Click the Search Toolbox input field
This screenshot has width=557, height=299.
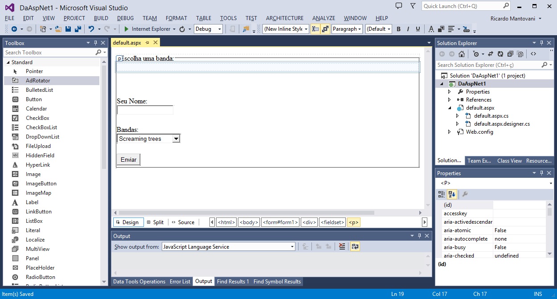pos(49,53)
